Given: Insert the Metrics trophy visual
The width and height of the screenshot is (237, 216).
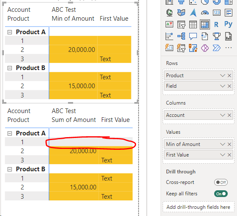Looking at the screenshot, I should pyautogui.click(x=217, y=36).
